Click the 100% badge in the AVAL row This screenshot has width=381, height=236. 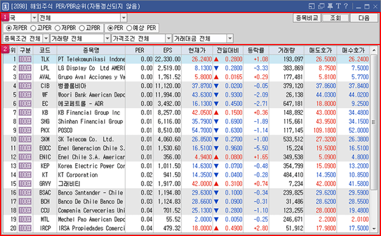pyautogui.click(x=25, y=77)
